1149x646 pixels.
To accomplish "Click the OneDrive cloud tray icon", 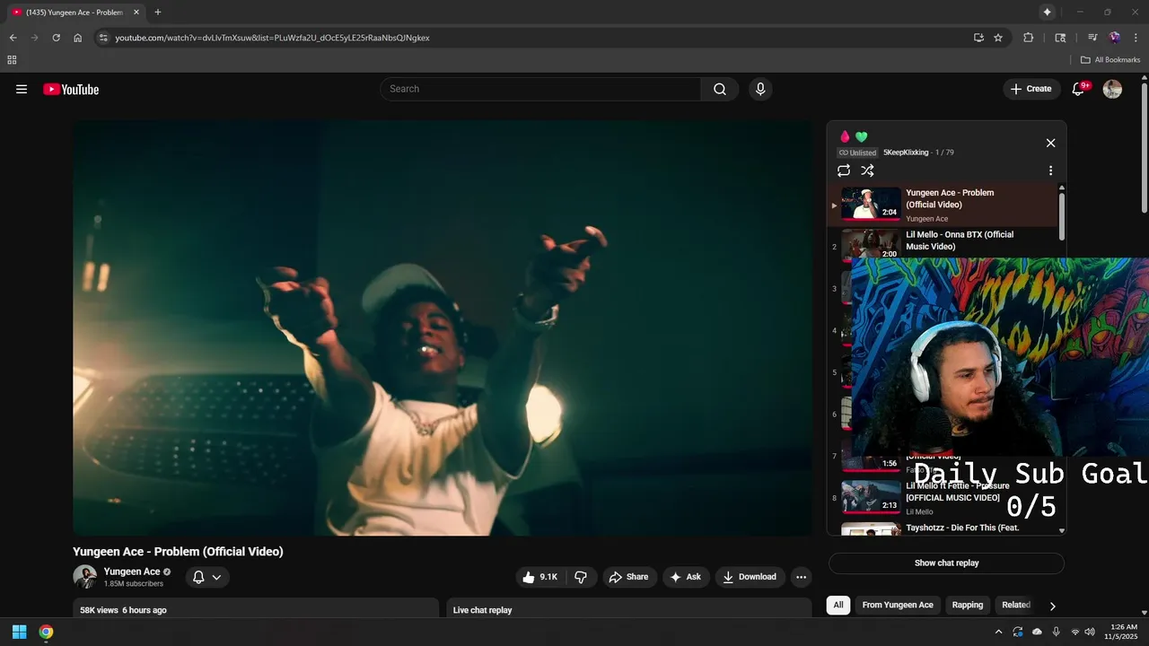I will coord(1037,632).
